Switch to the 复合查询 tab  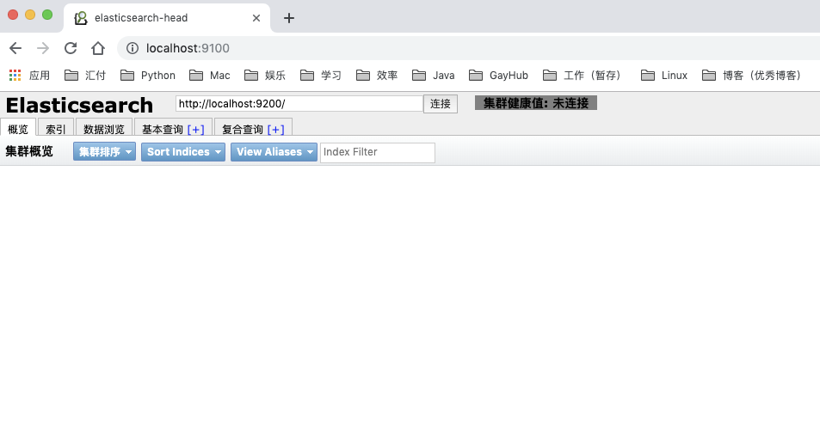[x=242, y=130]
